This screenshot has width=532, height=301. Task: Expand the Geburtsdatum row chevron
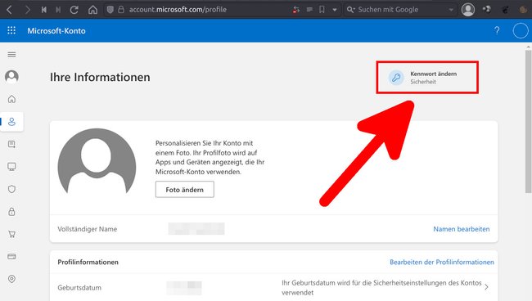[x=486, y=287]
